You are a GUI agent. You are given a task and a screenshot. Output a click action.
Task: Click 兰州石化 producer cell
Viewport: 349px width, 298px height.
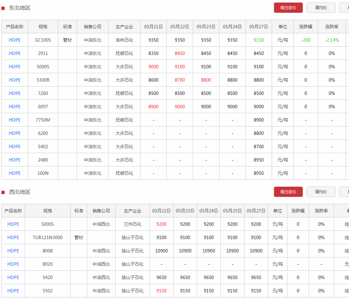pyautogui.click(x=133, y=224)
